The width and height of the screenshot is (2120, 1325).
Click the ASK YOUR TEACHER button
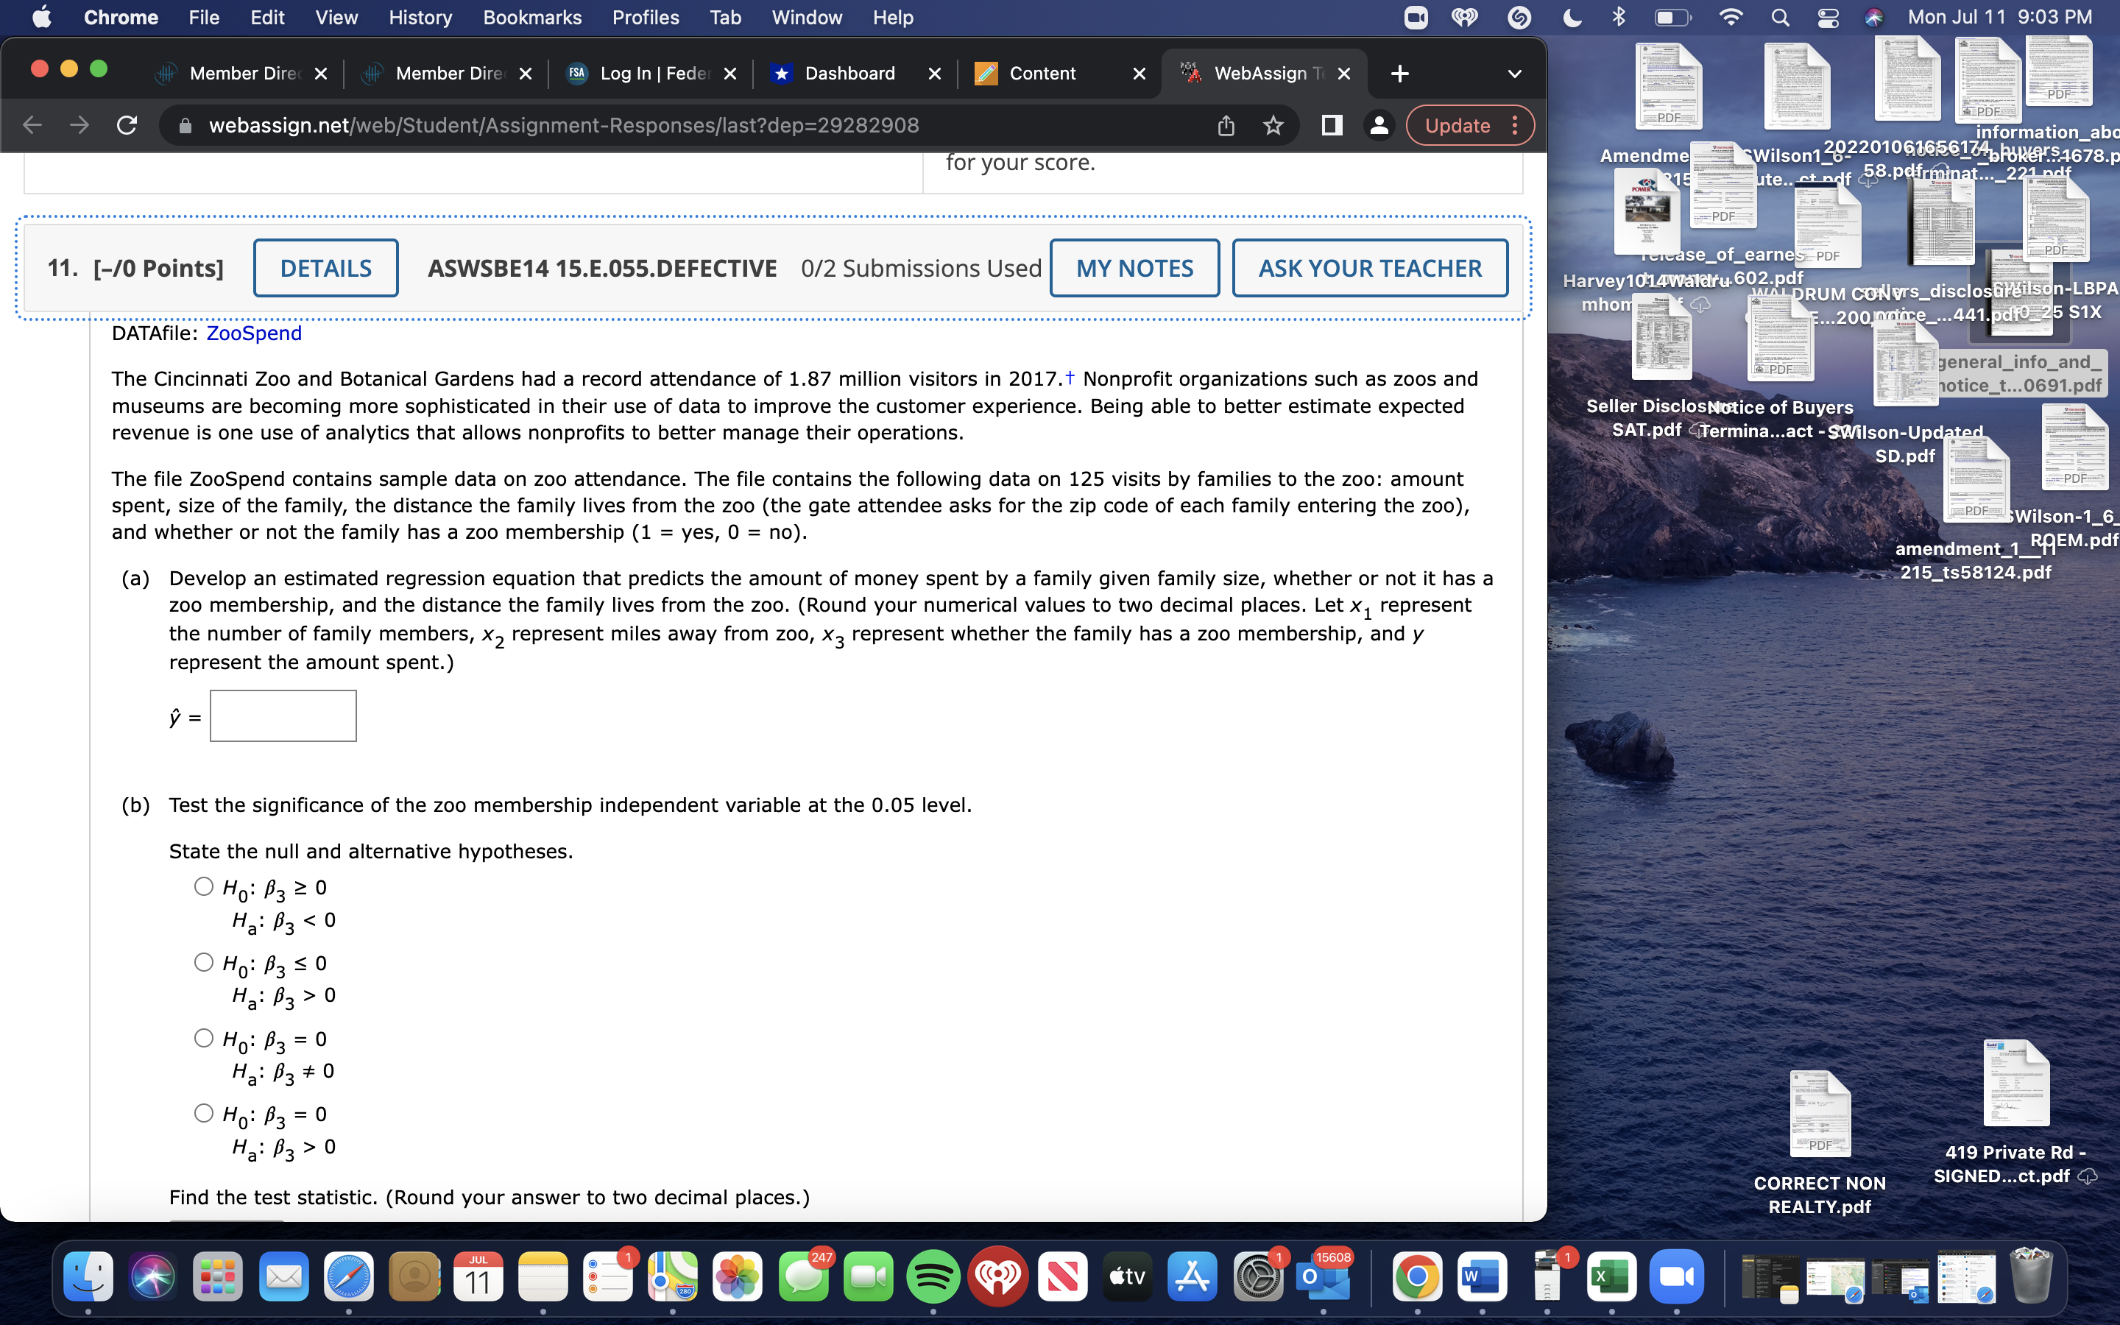pos(1369,268)
